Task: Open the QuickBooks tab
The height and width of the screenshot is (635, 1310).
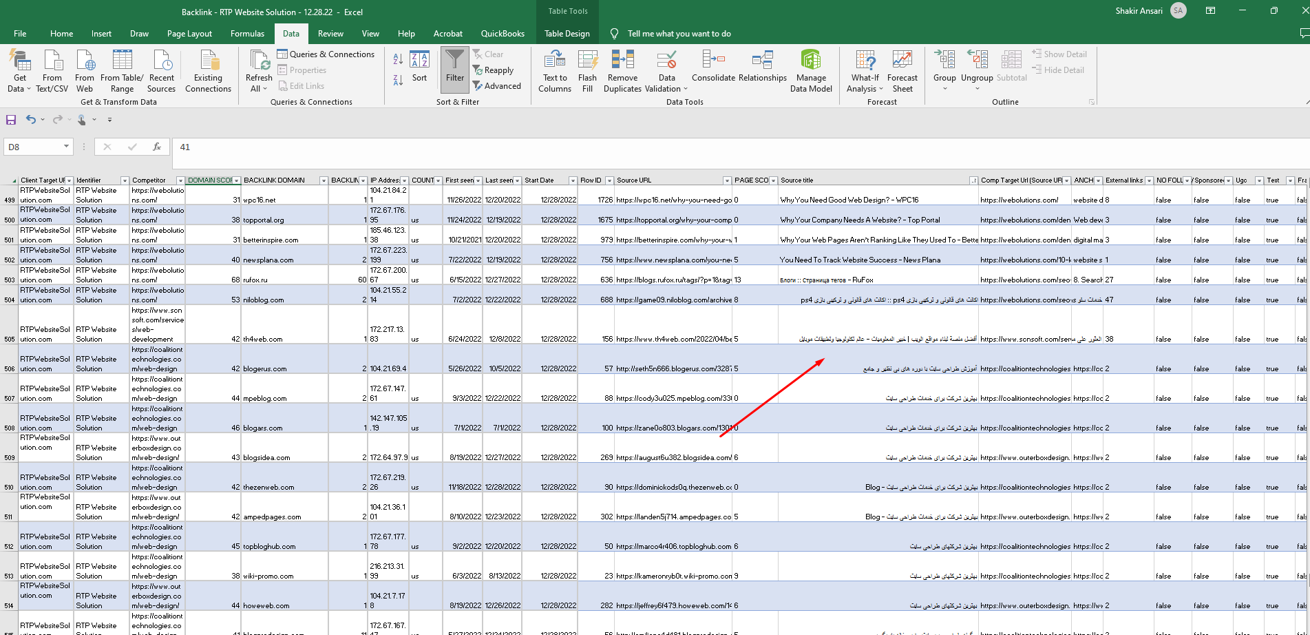Action: click(503, 33)
